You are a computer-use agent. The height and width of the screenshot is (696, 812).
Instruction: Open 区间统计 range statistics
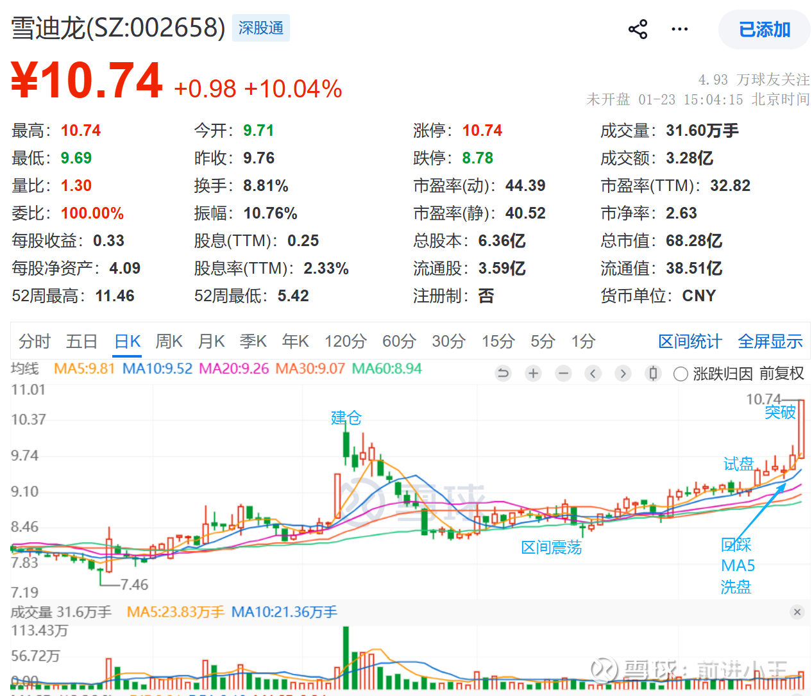pos(690,341)
